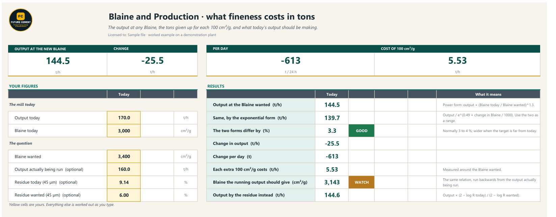
Task: Click the OUTPUT AT THE NEW BLAINE card header
Action: pyautogui.click(x=40, y=49)
